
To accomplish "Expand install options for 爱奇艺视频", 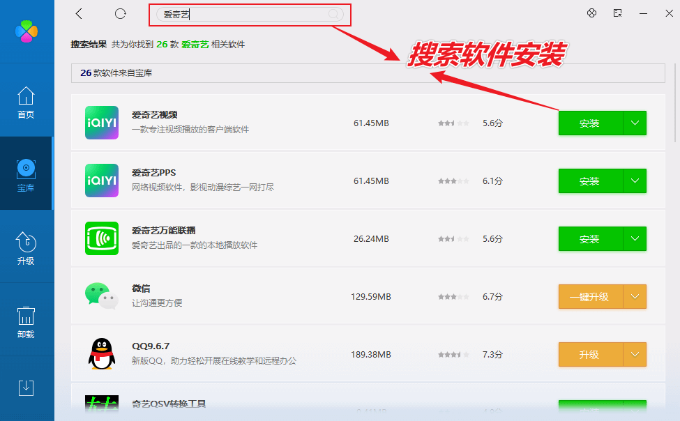I will 635,123.
